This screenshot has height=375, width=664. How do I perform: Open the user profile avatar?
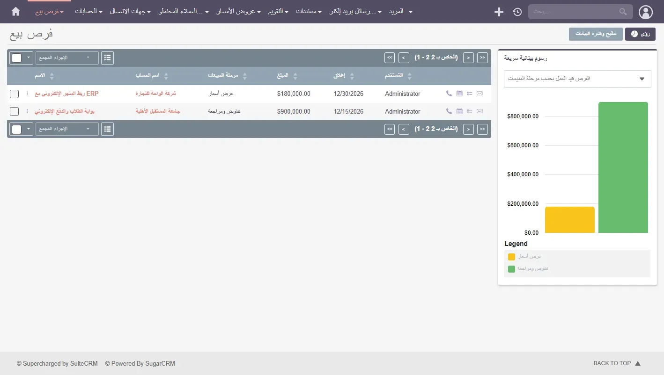(646, 12)
